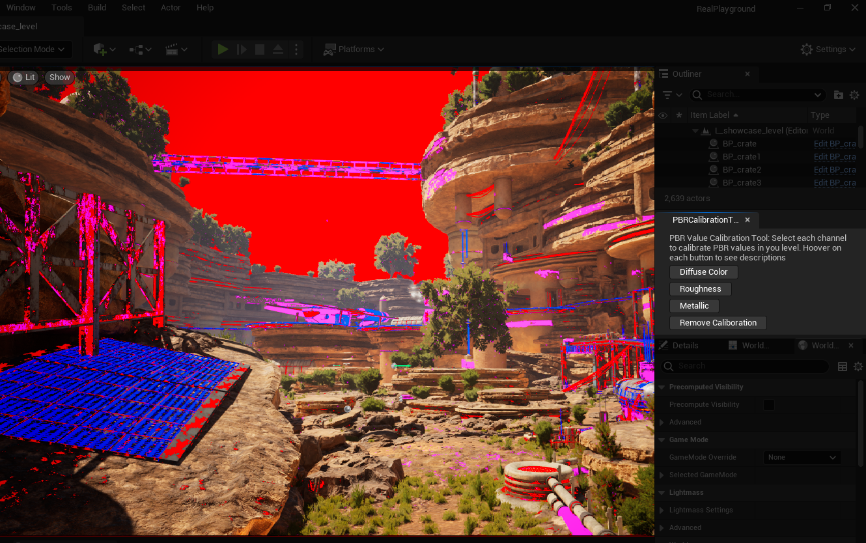Click the skip frame play button
866x543 pixels.
coord(242,49)
